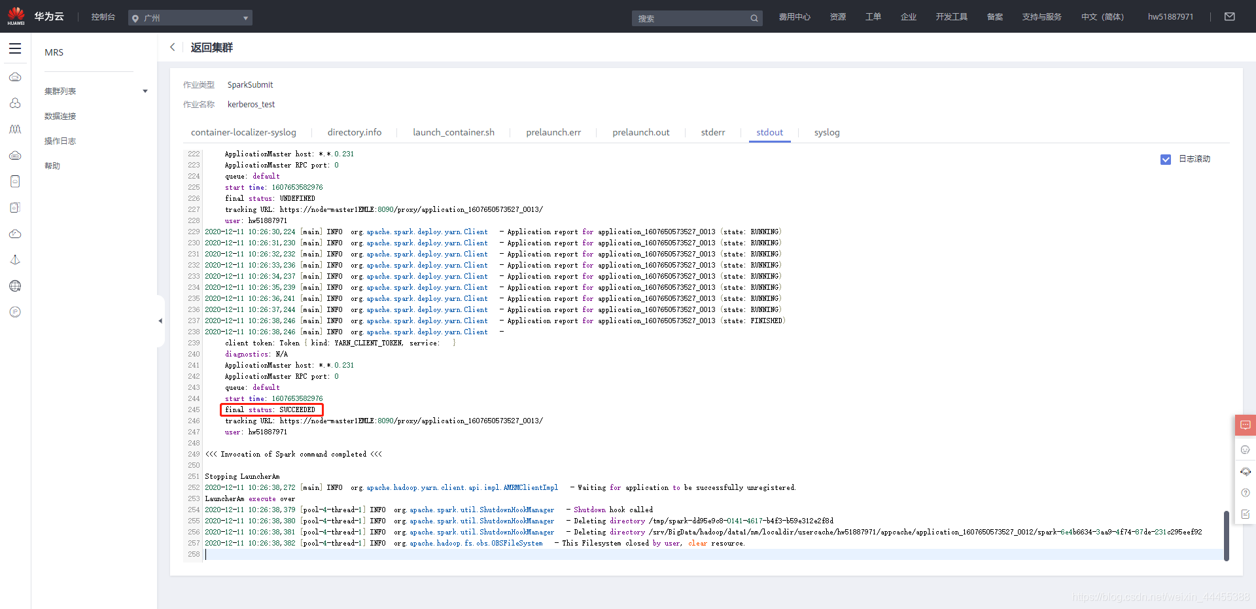Image resolution: width=1256 pixels, height=609 pixels.
Task: Open 支持与服务 in the top bar
Action: click(x=1041, y=17)
